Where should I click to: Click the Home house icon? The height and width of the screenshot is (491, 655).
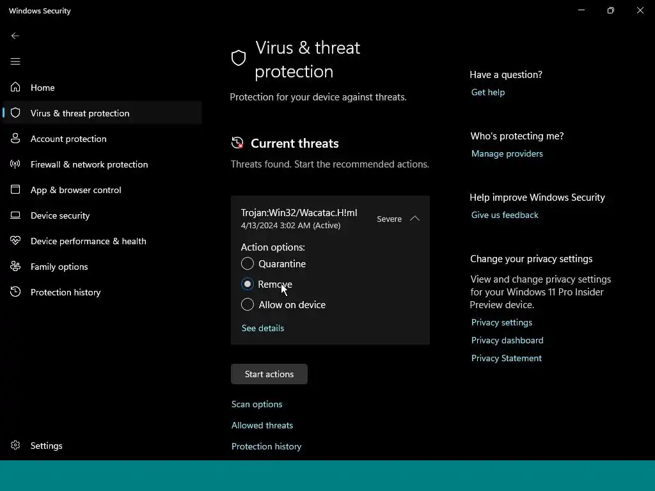tap(15, 87)
